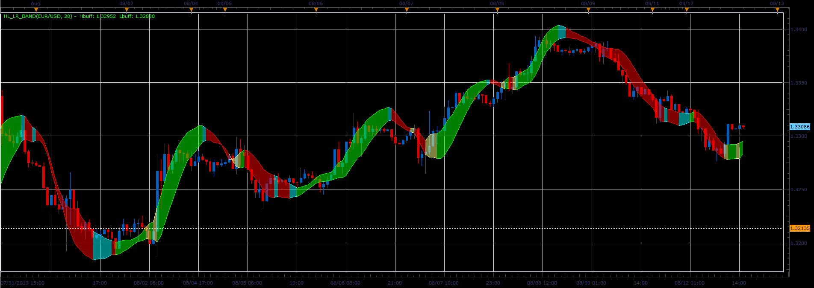Click the 08/05 06:00 time axis label
This screenshot has height=288, width=814.
point(247,283)
